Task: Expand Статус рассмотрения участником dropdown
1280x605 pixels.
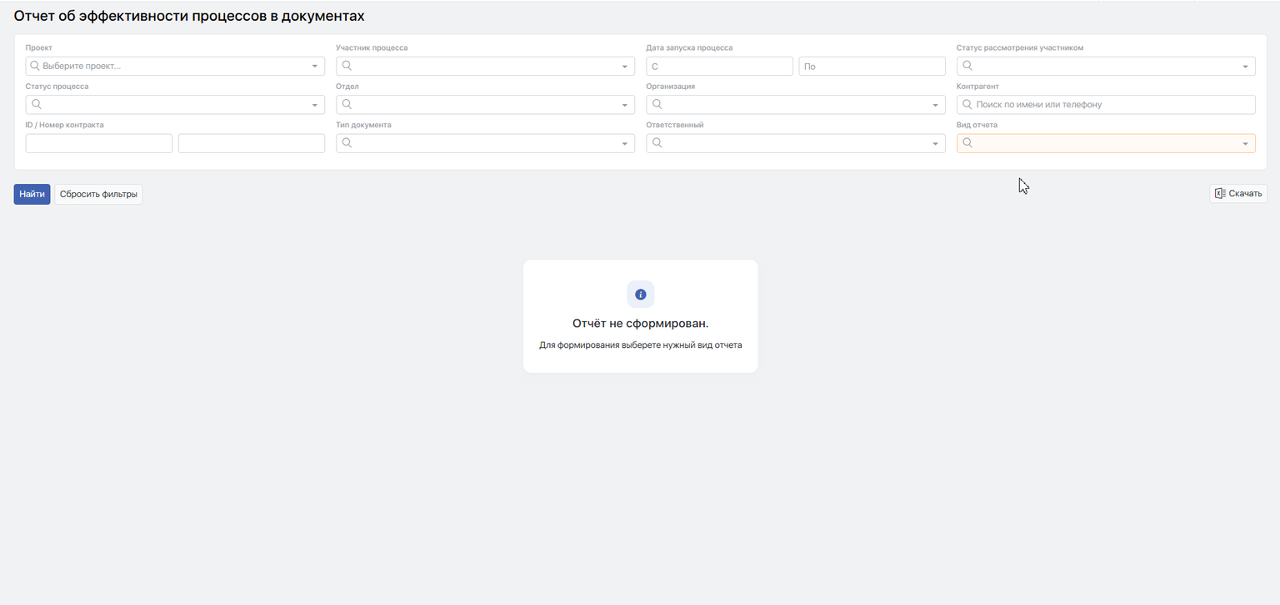Action: (x=1245, y=67)
